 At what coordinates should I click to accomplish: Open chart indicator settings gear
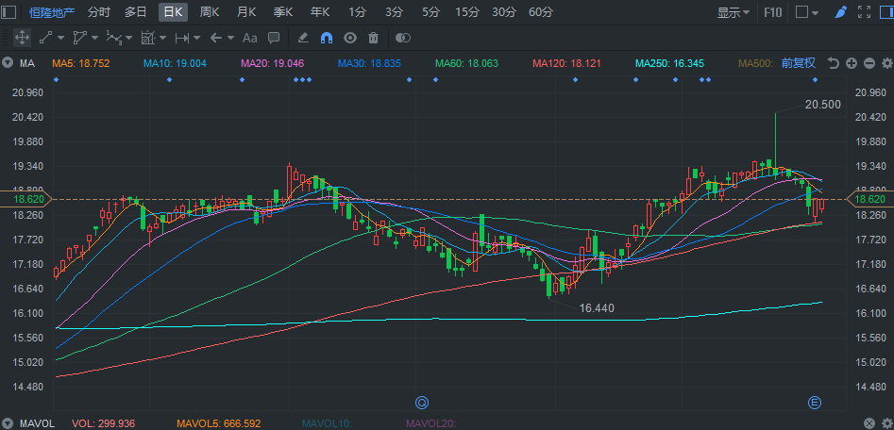click(x=887, y=63)
